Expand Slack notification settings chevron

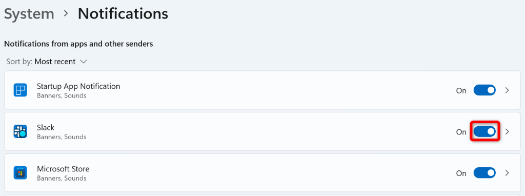(x=507, y=132)
